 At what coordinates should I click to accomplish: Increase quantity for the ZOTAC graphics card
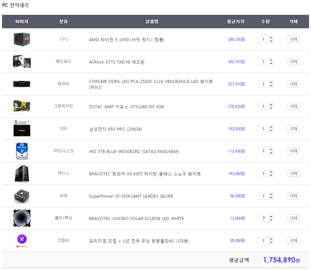[271, 105]
